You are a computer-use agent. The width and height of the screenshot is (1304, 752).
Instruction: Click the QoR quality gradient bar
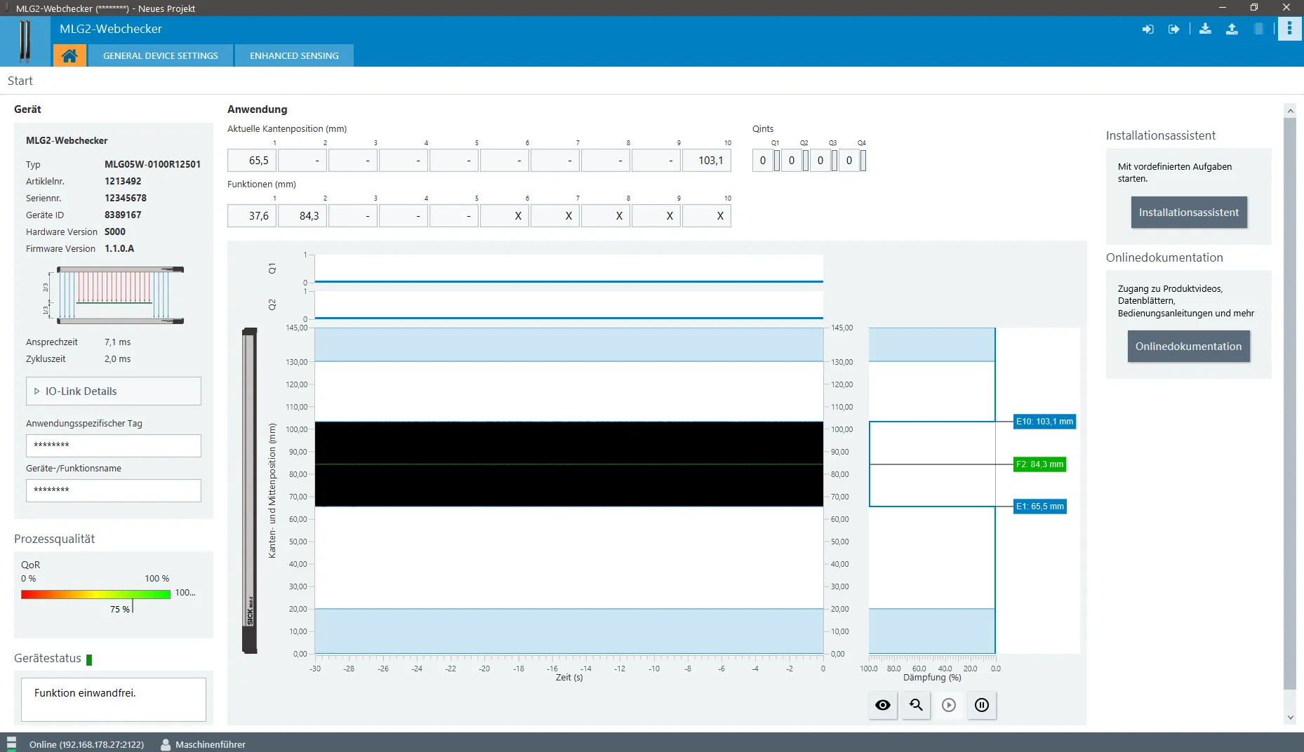point(95,594)
